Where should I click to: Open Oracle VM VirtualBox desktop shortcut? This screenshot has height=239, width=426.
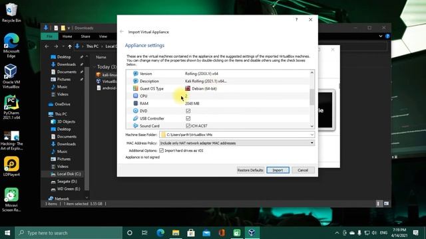[x=11, y=76]
